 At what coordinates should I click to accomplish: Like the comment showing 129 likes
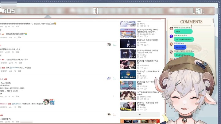6,96
